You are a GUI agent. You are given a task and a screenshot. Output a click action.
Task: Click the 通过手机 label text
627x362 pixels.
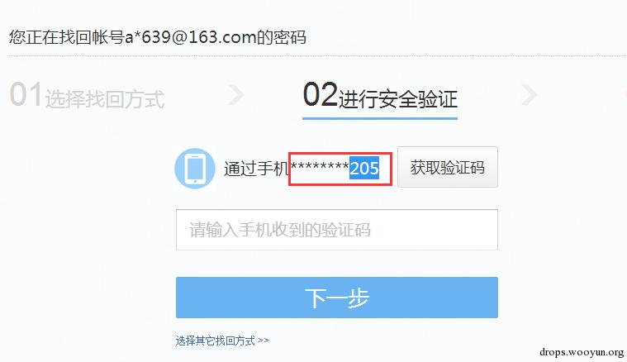(x=256, y=169)
